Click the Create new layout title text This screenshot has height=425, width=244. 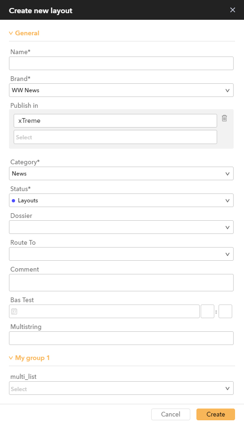(41, 10)
